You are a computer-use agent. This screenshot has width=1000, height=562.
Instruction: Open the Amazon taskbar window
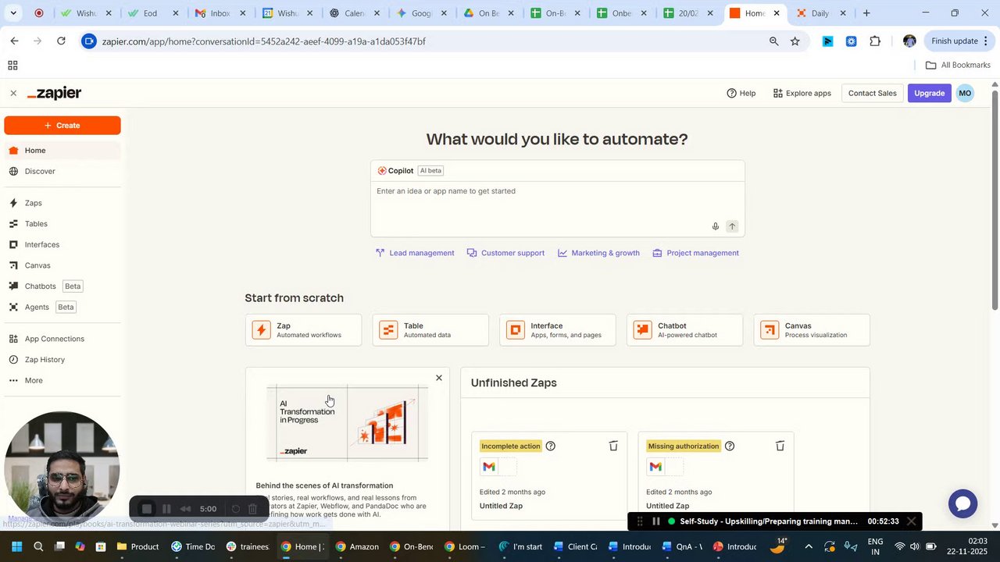point(357,546)
